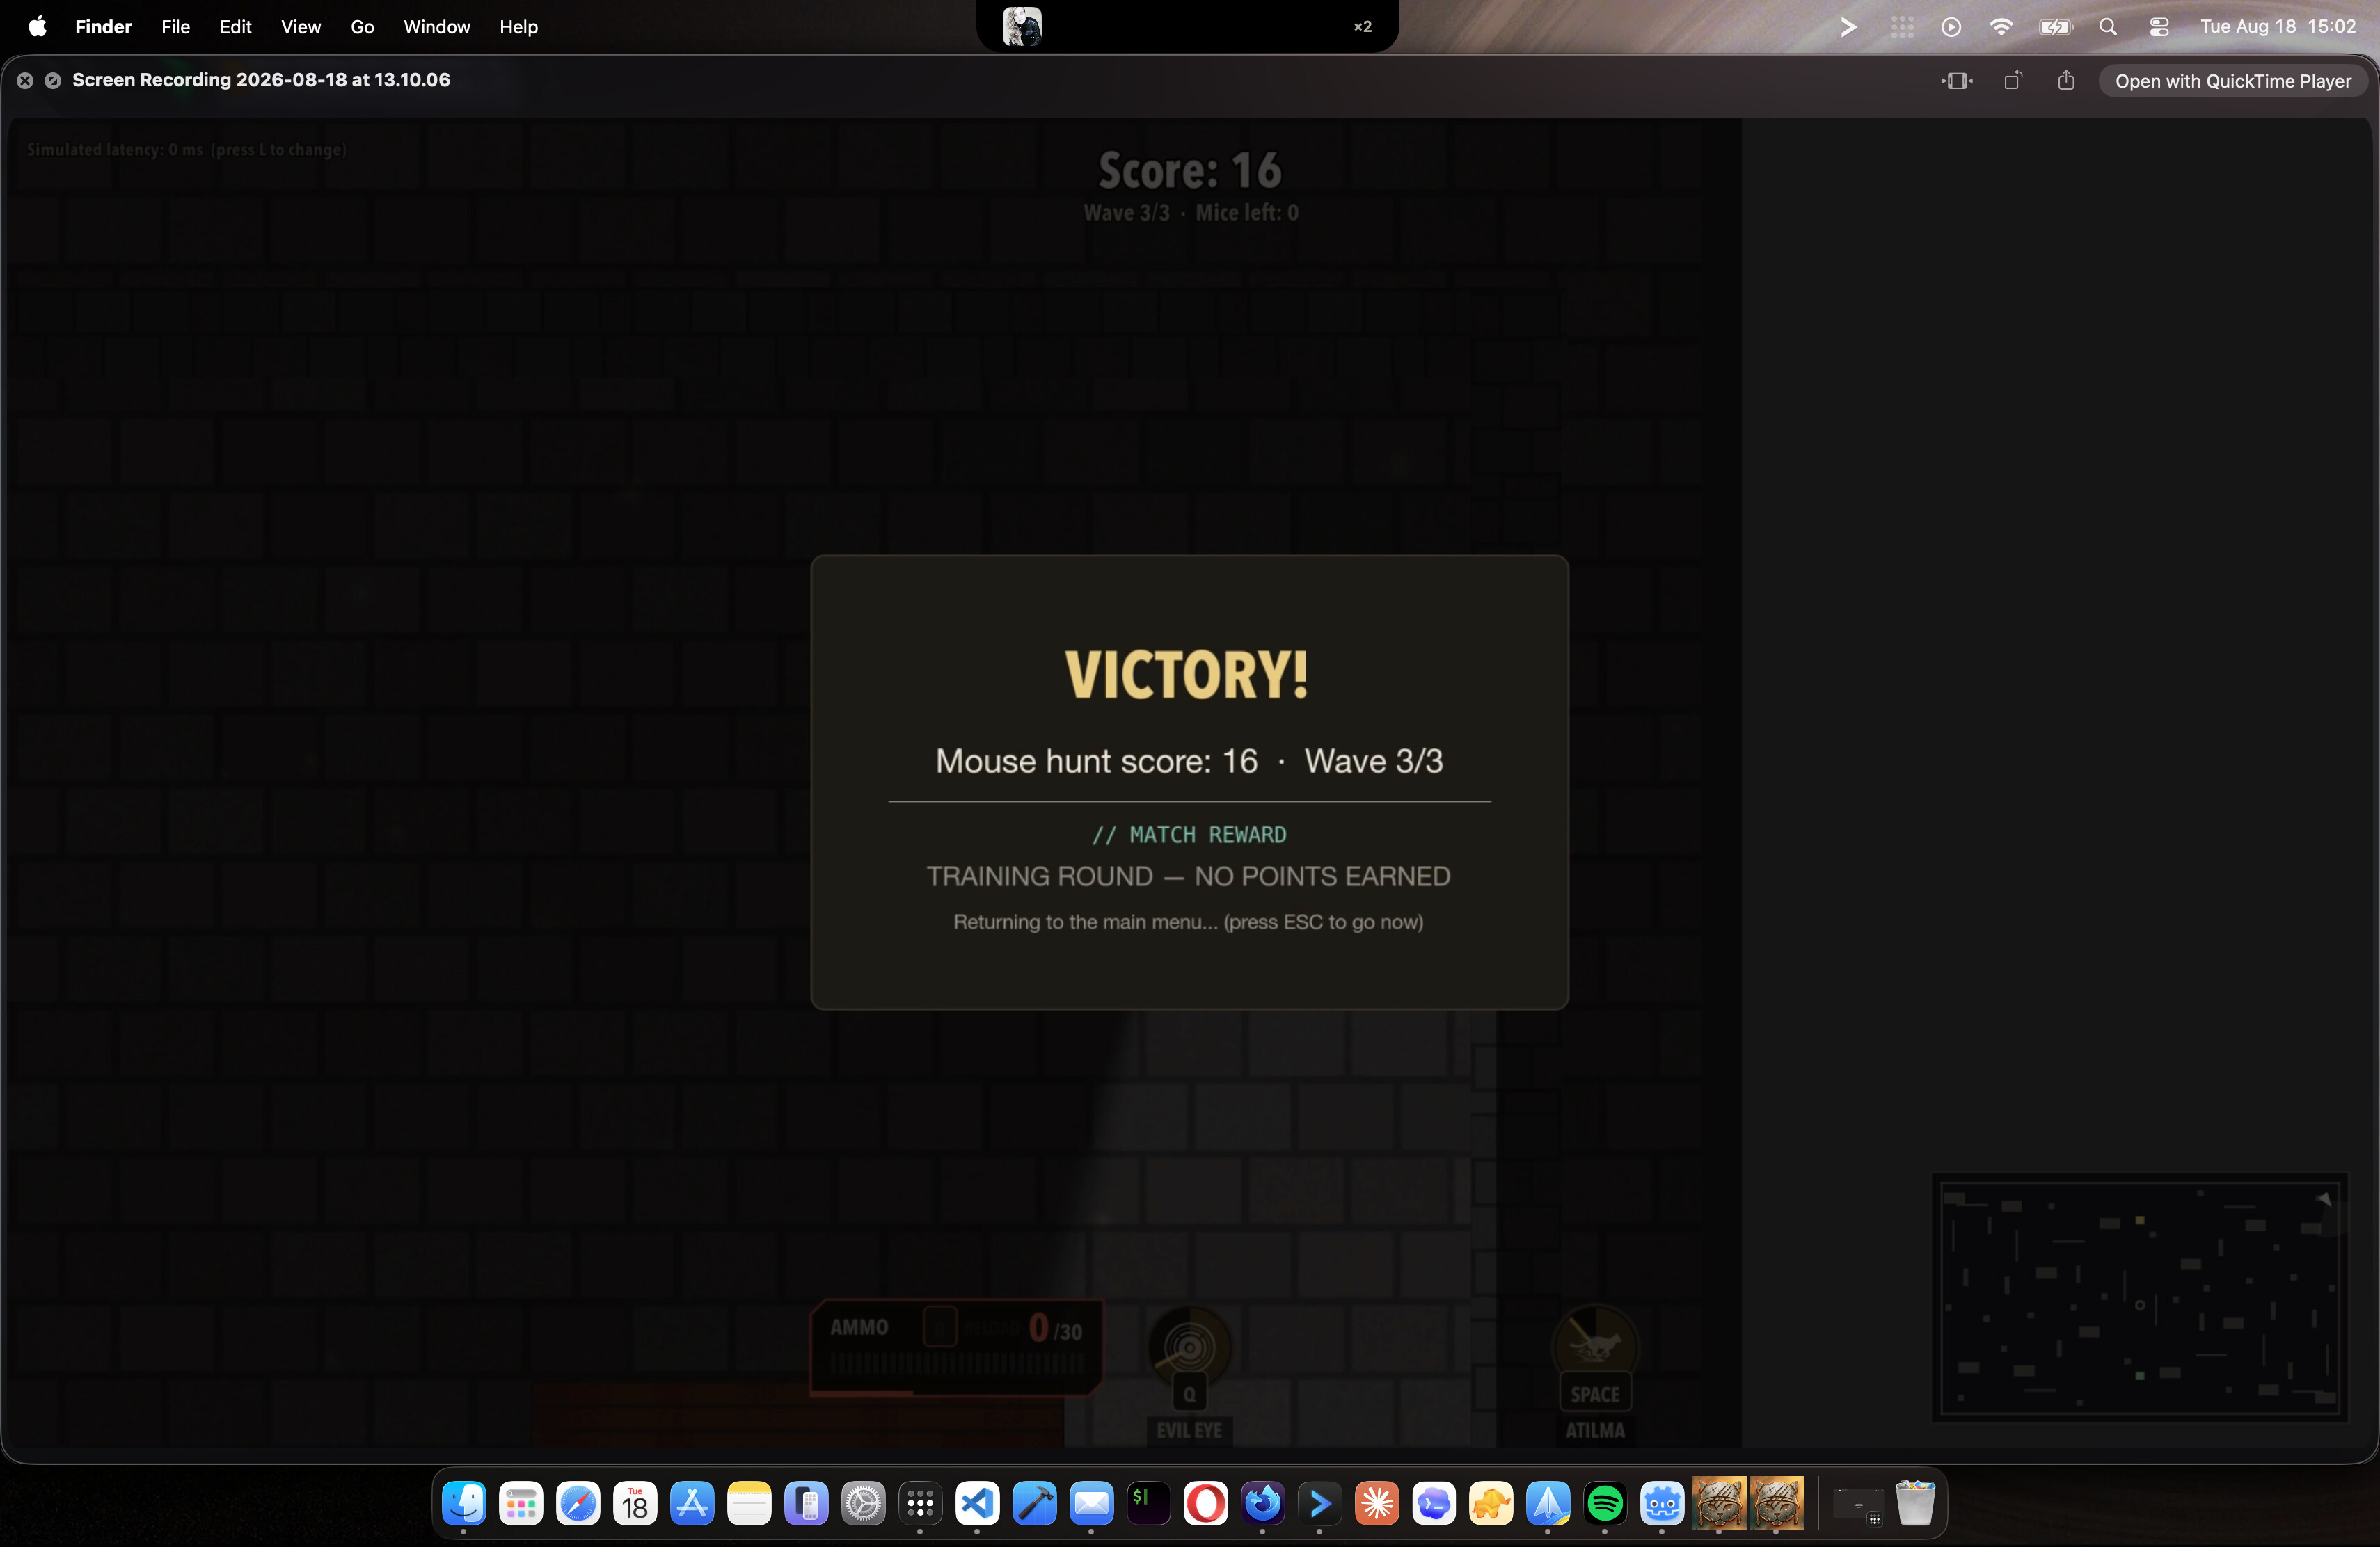Open Calendar from the Dock
The width and height of the screenshot is (2380, 1547).
pyautogui.click(x=635, y=1502)
